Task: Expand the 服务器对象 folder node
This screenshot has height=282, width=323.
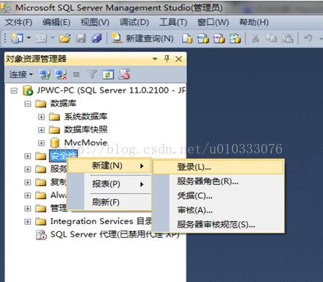Action: [28, 169]
